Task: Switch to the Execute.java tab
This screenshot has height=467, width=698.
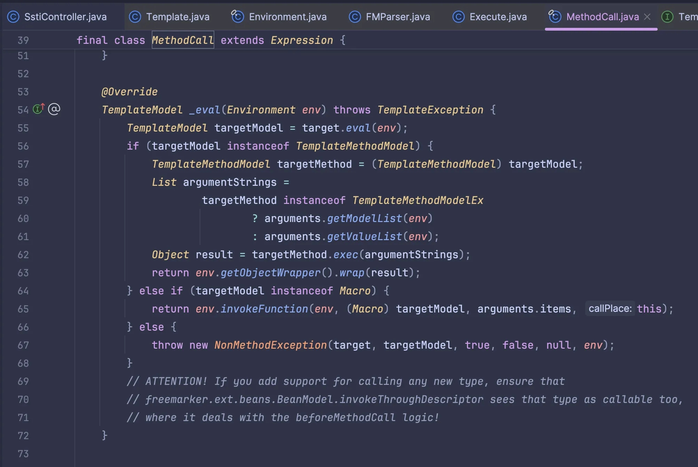Action: coord(490,17)
